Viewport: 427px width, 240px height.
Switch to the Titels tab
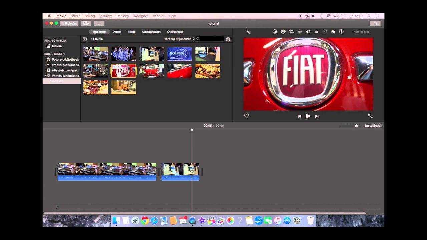131,32
